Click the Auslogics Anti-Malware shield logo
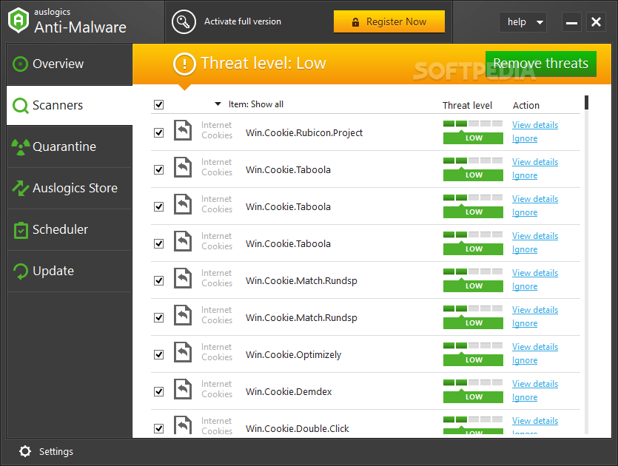 coord(19,21)
